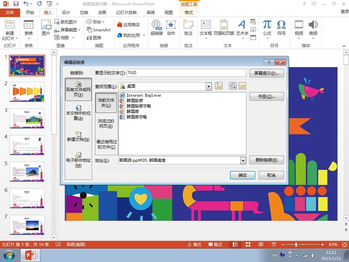This screenshot has height=262, width=349.
Task: Click zoom in plus button
Action: pos(322,244)
